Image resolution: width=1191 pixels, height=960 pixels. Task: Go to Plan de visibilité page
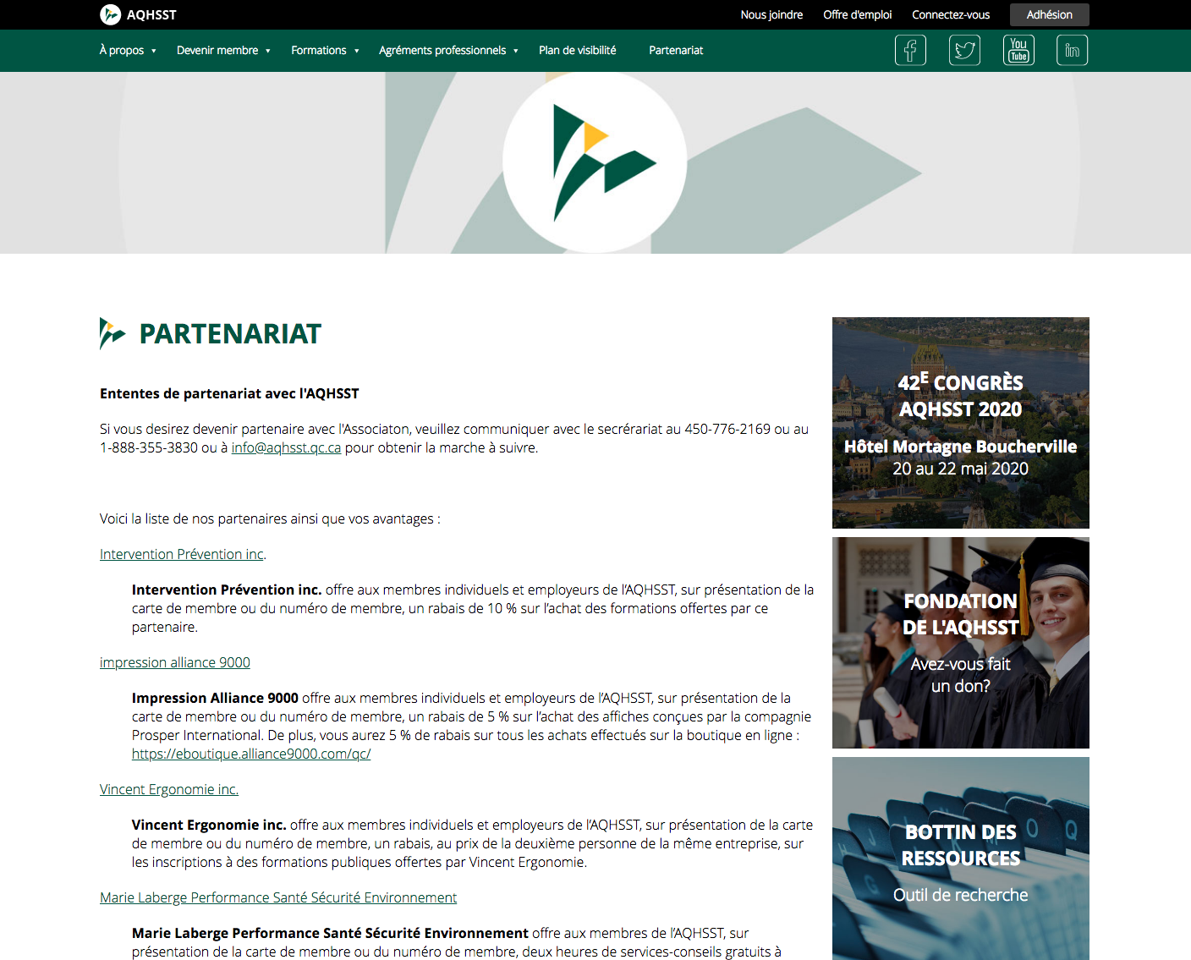pos(578,50)
